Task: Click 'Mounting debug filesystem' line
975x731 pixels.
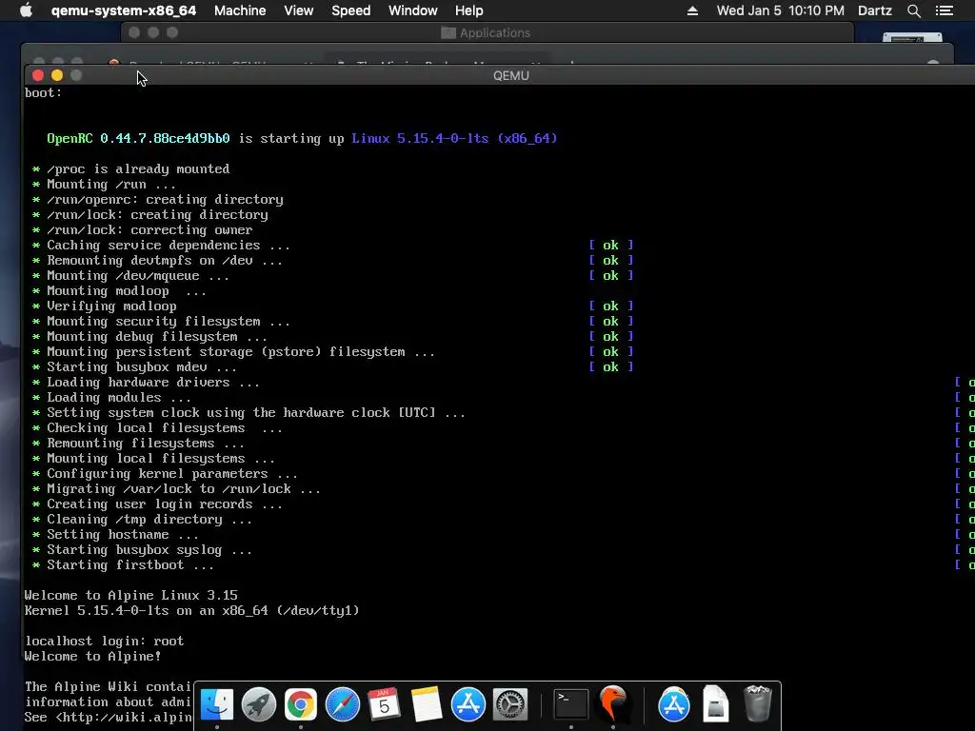Action: pyautogui.click(x=157, y=336)
